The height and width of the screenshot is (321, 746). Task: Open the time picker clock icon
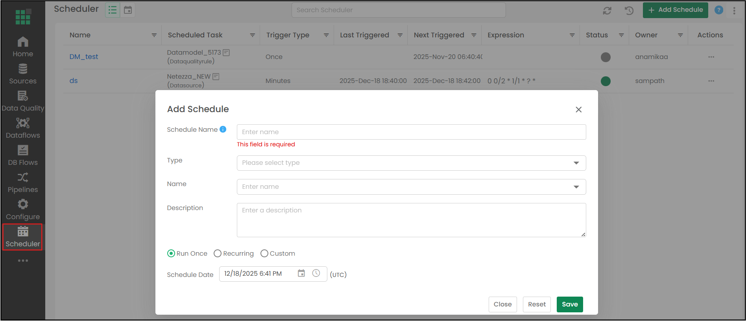point(316,273)
